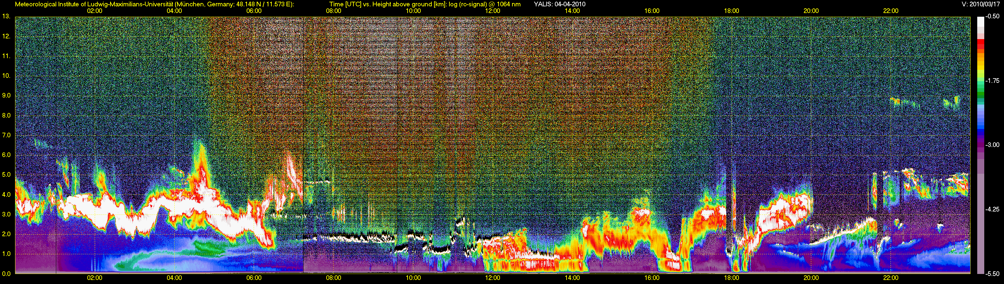1004x284 pixels.
Task: Click the 12:00 label on the top time axis
Action: pos(493,11)
